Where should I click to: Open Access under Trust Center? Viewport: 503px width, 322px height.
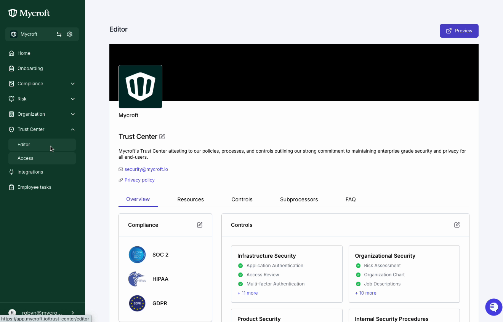coord(26,158)
